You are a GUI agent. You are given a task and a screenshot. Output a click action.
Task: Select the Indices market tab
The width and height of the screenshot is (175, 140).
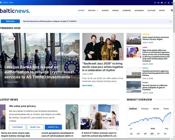(x=133, y=108)
